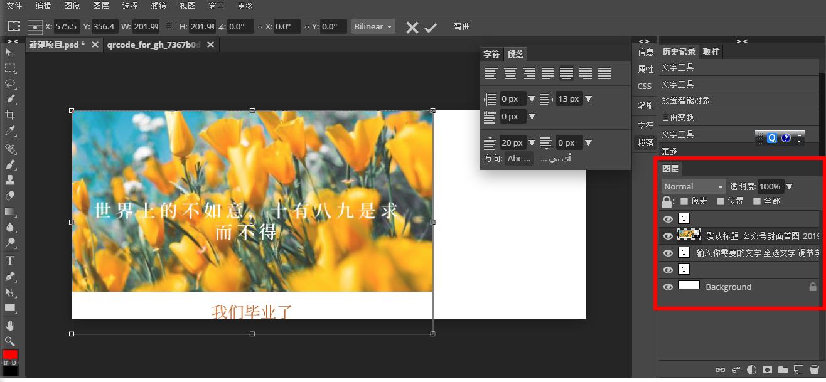826x382 pixels.
Task: Open the Bilinear interpolation dropdown
Action: [x=373, y=26]
